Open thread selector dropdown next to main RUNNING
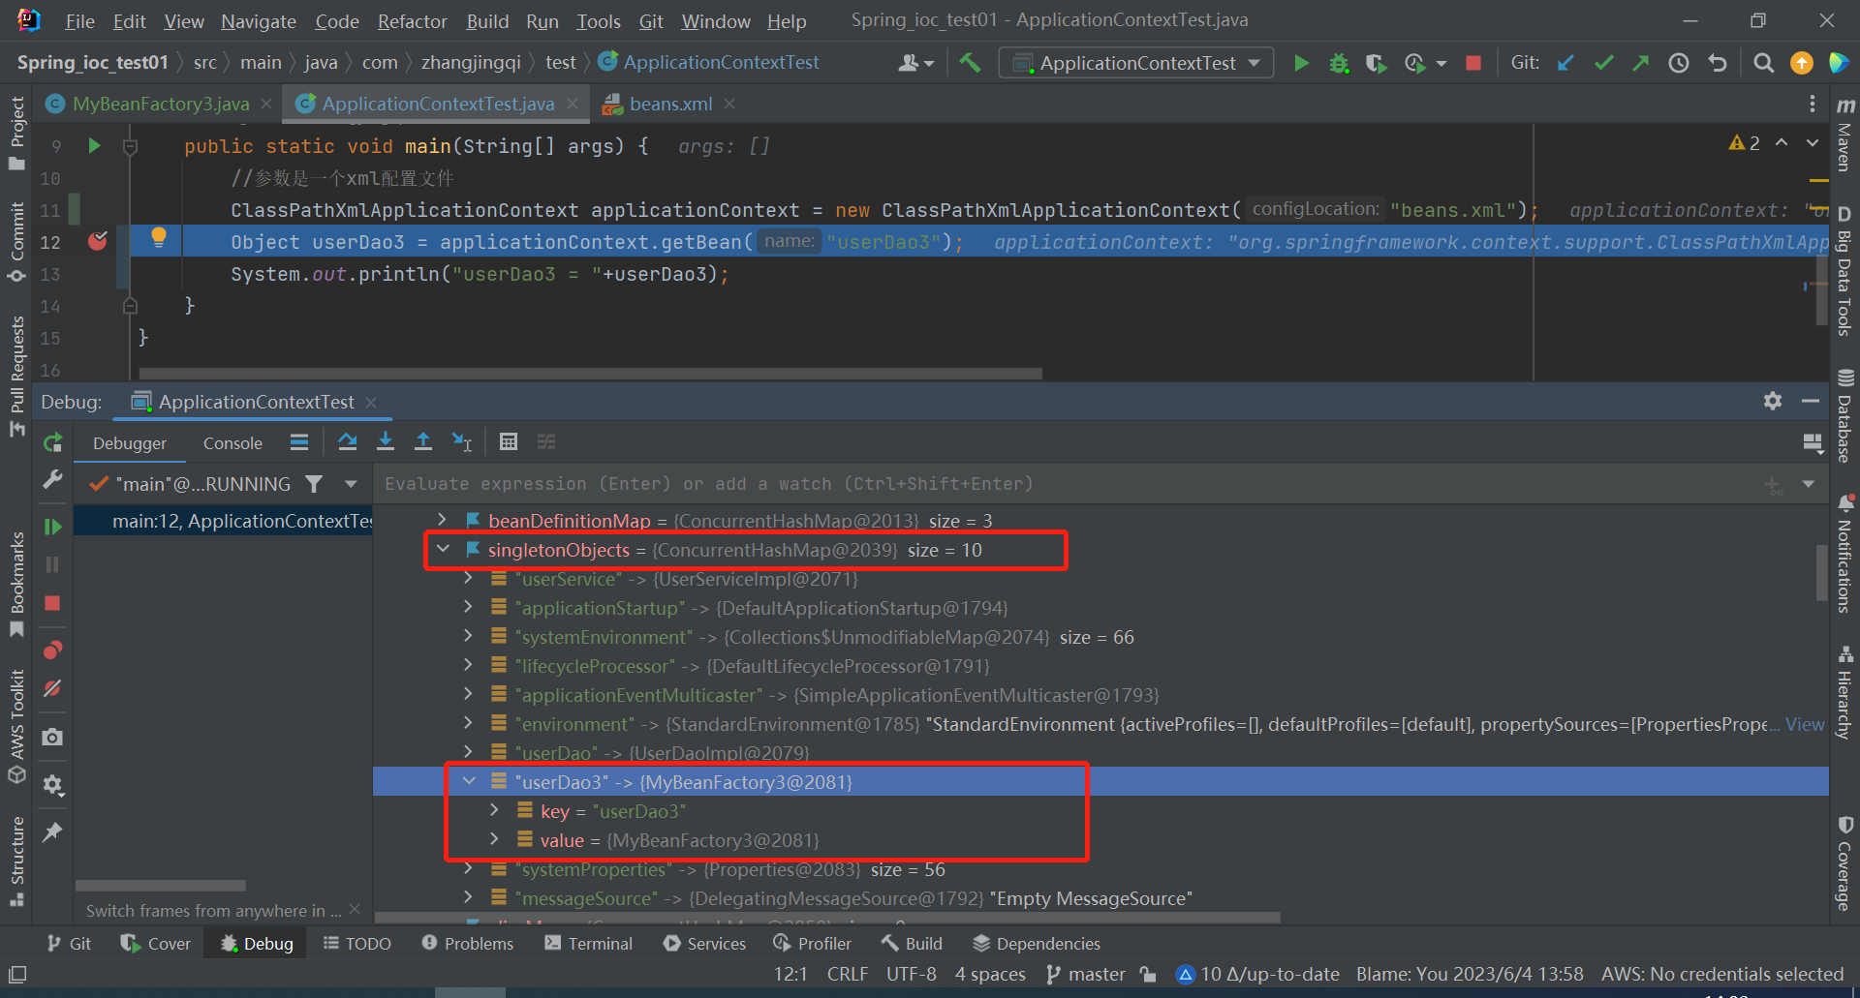 [351, 484]
